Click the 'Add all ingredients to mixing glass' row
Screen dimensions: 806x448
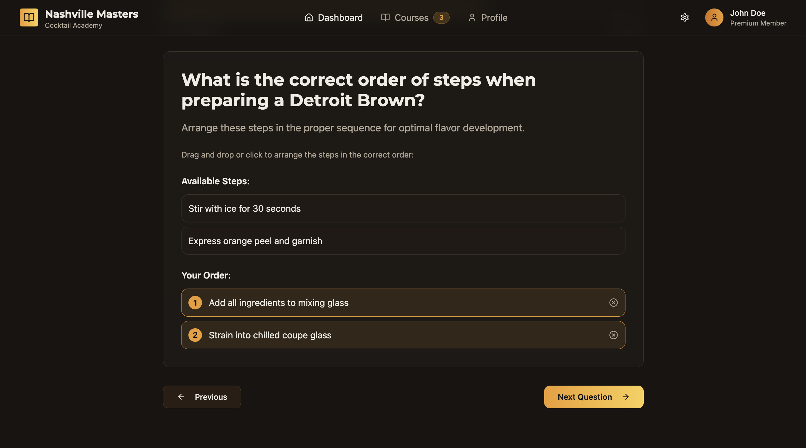(403, 302)
